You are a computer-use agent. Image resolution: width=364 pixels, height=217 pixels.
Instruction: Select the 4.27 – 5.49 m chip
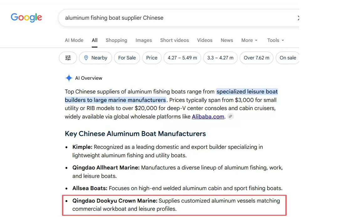(x=182, y=58)
